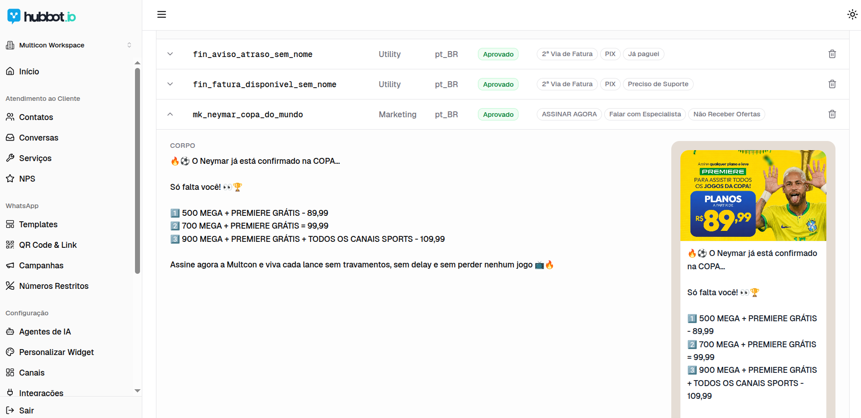861x418 pixels.
Task: Click the Sair logout icon
Action: (10, 410)
